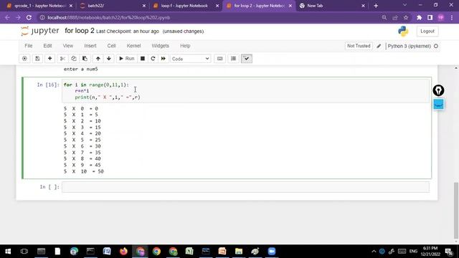Click the Jupyter logo
Viewport: 459px width, 258px height.
coord(40,31)
